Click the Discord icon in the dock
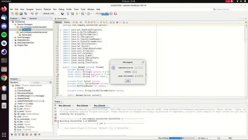Image resolution: width=248 pixels, height=140 pixels. [x=4, y=26]
